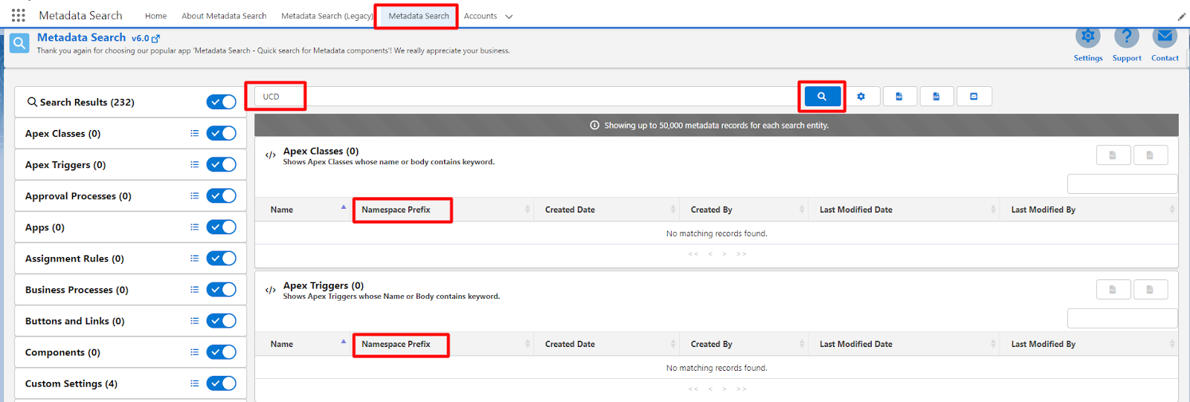
Task: Click list icon beside Apps (0)
Action: click(194, 227)
